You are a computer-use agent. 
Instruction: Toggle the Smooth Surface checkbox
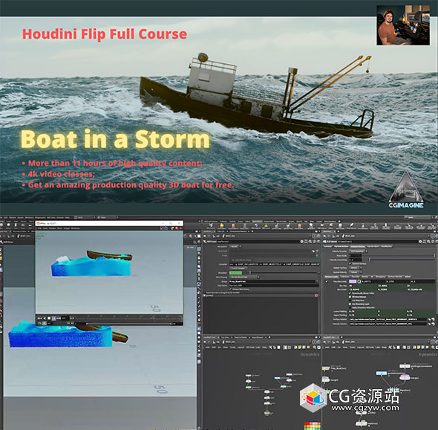click(350, 263)
